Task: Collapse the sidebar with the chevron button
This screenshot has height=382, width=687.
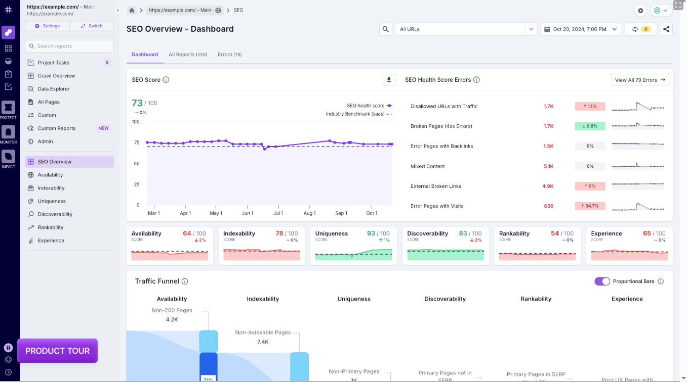Action: (118, 10)
